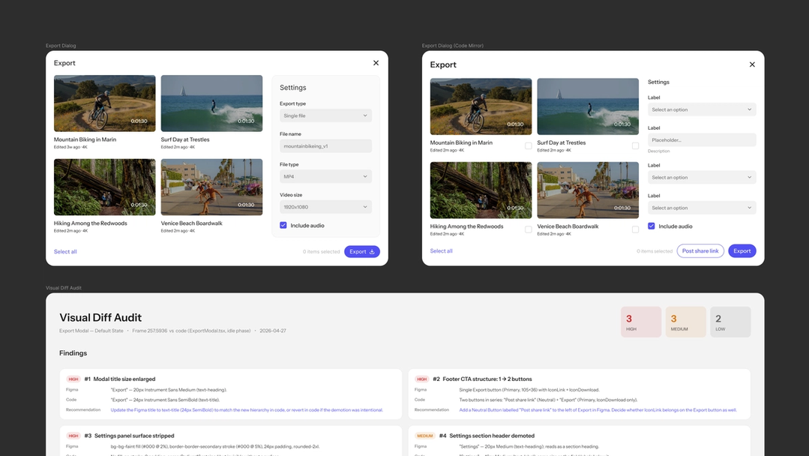Click Export in the Code Mirror dialog
Image resolution: width=809 pixels, height=456 pixels.
click(x=742, y=250)
